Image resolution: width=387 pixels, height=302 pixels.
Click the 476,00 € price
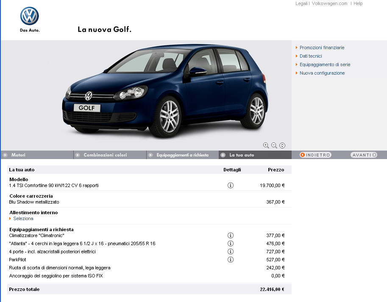(x=276, y=243)
